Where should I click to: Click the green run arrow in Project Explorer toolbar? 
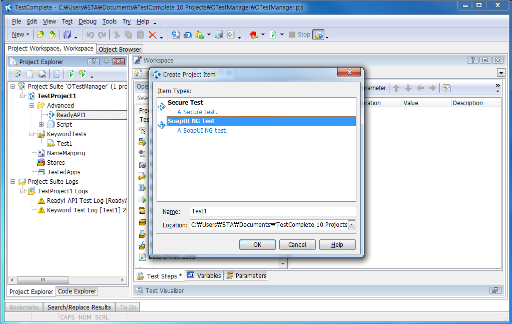tap(71, 74)
